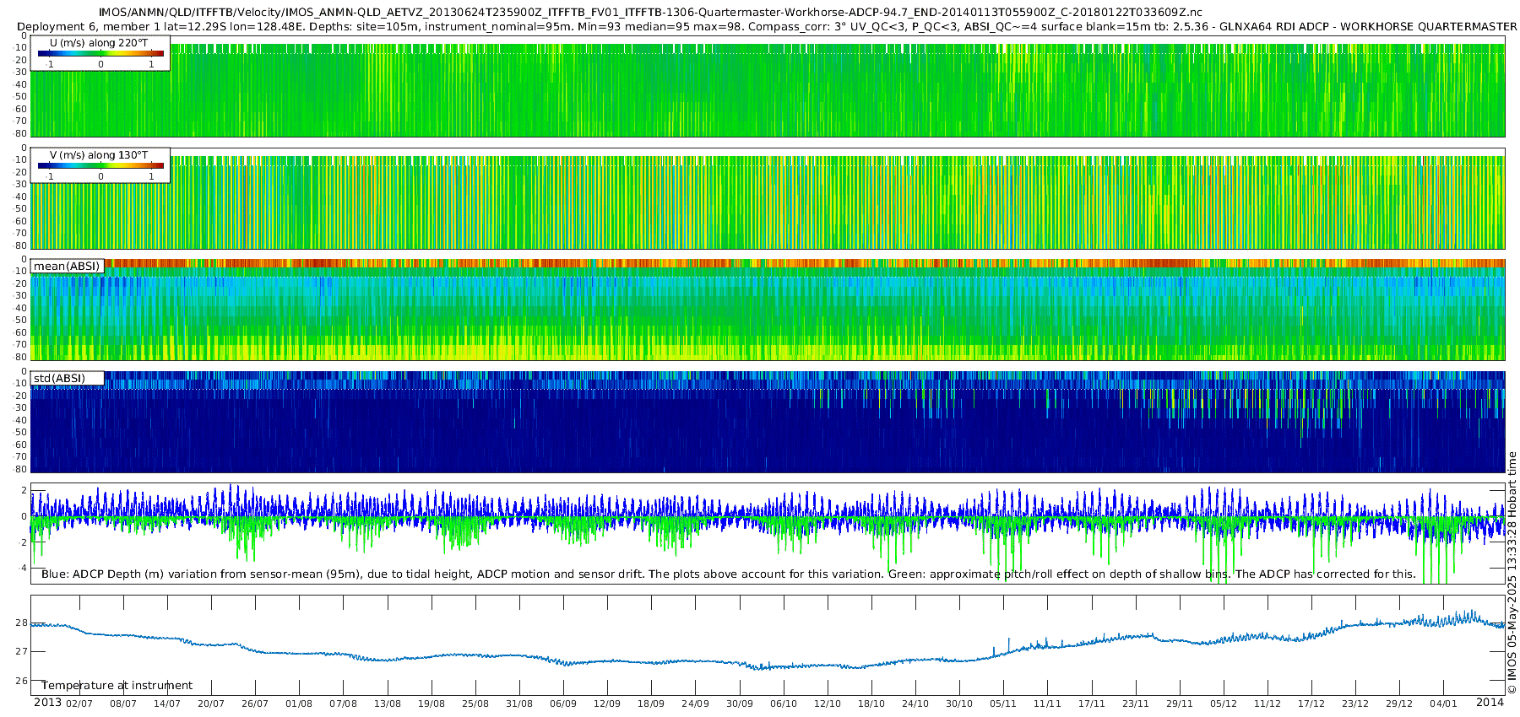Viewport: 1520px width, 717px height.
Task: Select the mean(ABSI) panel label
Action: tap(67, 267)
